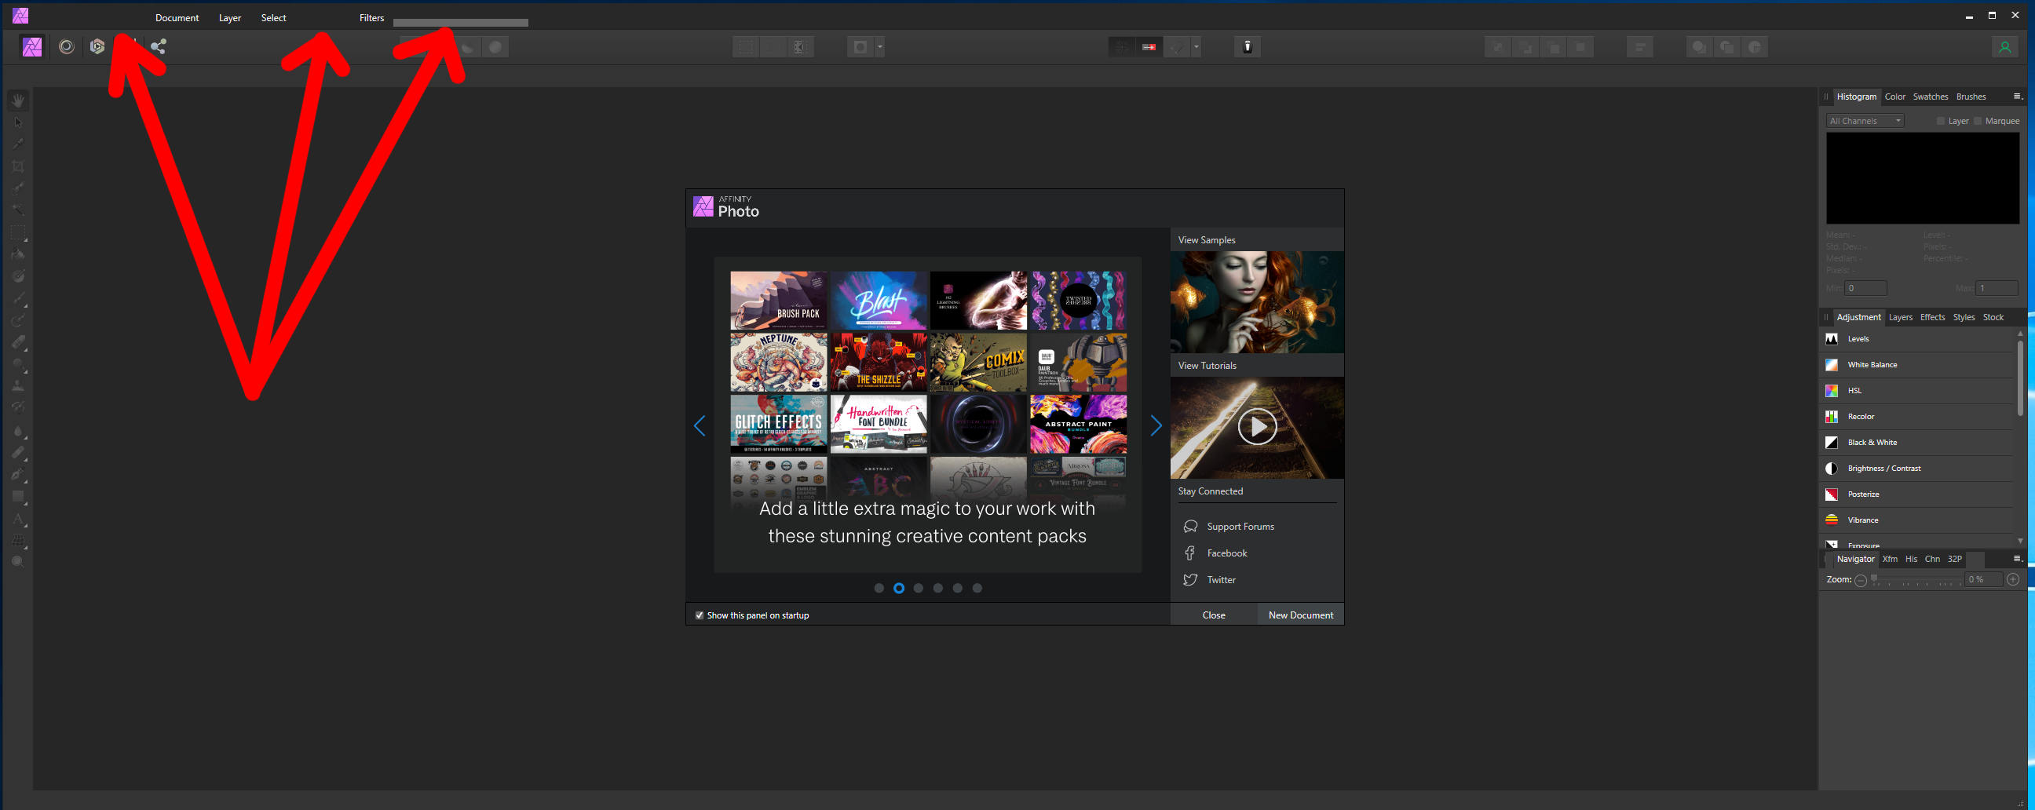Click zoom in plus button in Navigator
The image size is (2035, 810).
point(2013,579)
